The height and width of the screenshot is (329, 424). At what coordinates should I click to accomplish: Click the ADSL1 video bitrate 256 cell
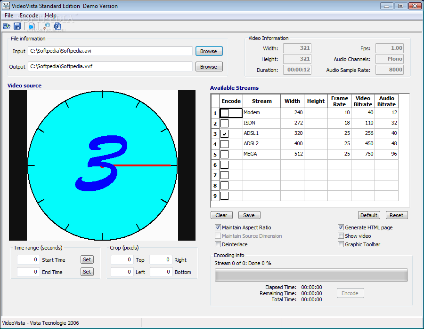click(x=363, y=133)
